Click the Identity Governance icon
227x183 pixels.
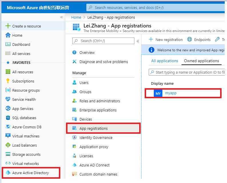(x=74, y=137)
